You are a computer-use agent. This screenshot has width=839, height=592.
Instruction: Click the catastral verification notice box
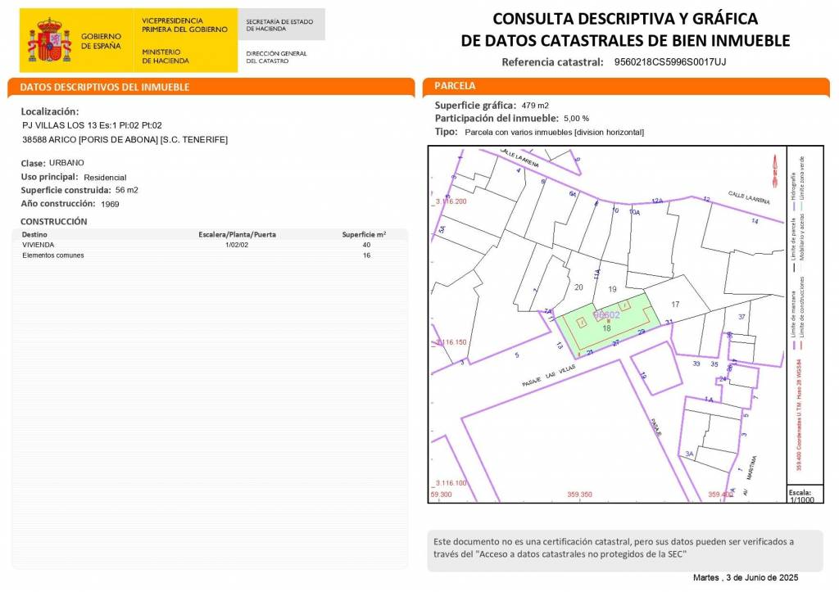(625, 551)
